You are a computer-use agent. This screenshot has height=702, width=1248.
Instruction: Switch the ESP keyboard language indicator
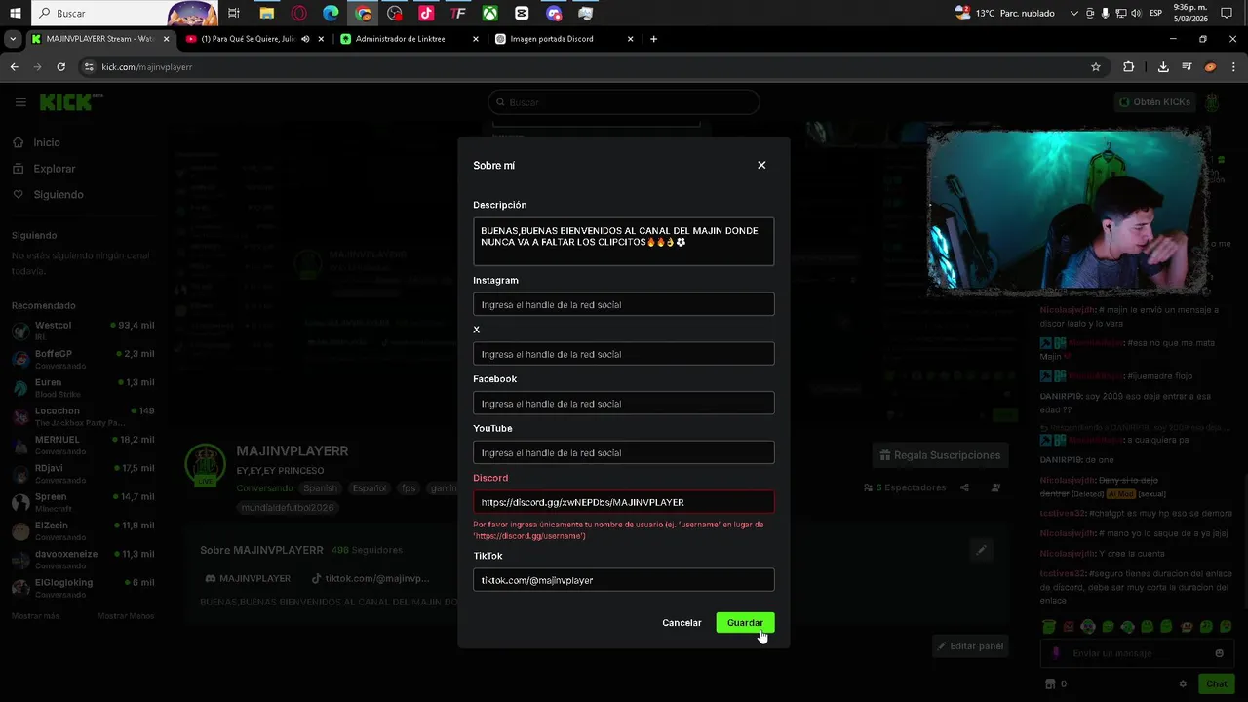(1156, 13)
